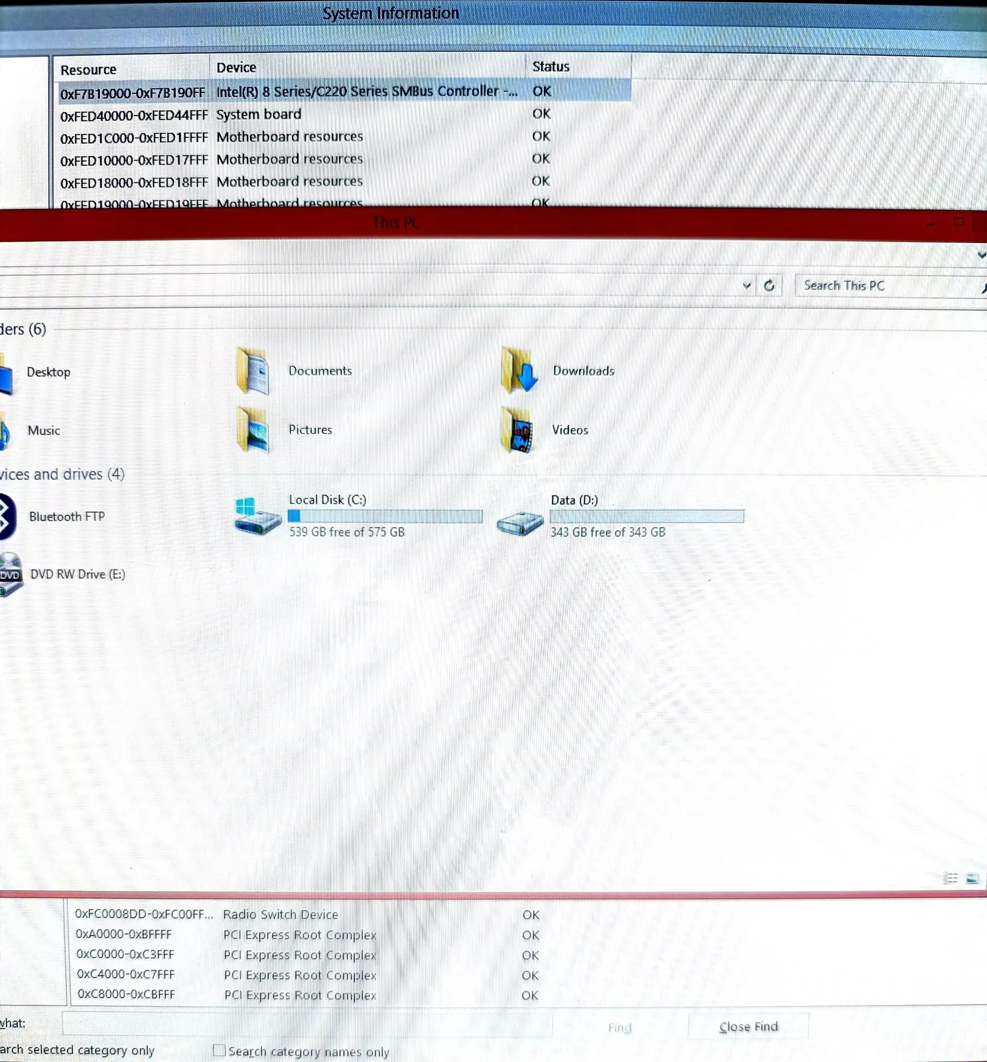
Task: Open the Videos folder icon
Action: [x=517, y=430]
